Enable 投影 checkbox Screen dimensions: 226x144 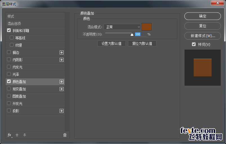9,111
